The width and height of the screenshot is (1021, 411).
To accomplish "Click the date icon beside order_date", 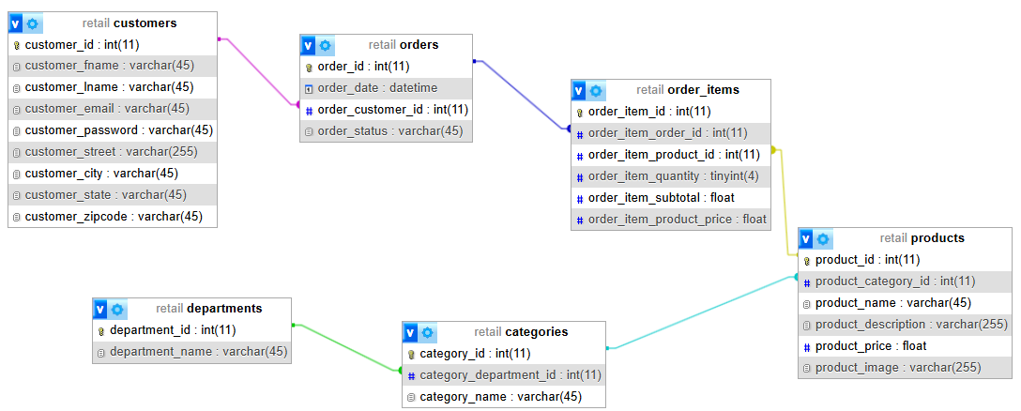I will pyautogui.click(x=310, y=88).
